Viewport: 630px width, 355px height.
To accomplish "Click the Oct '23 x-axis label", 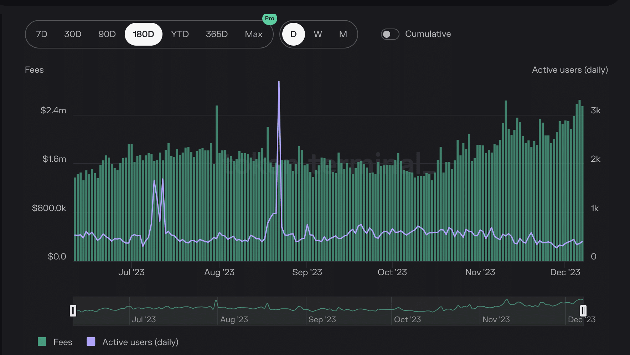I will point(392,272).
